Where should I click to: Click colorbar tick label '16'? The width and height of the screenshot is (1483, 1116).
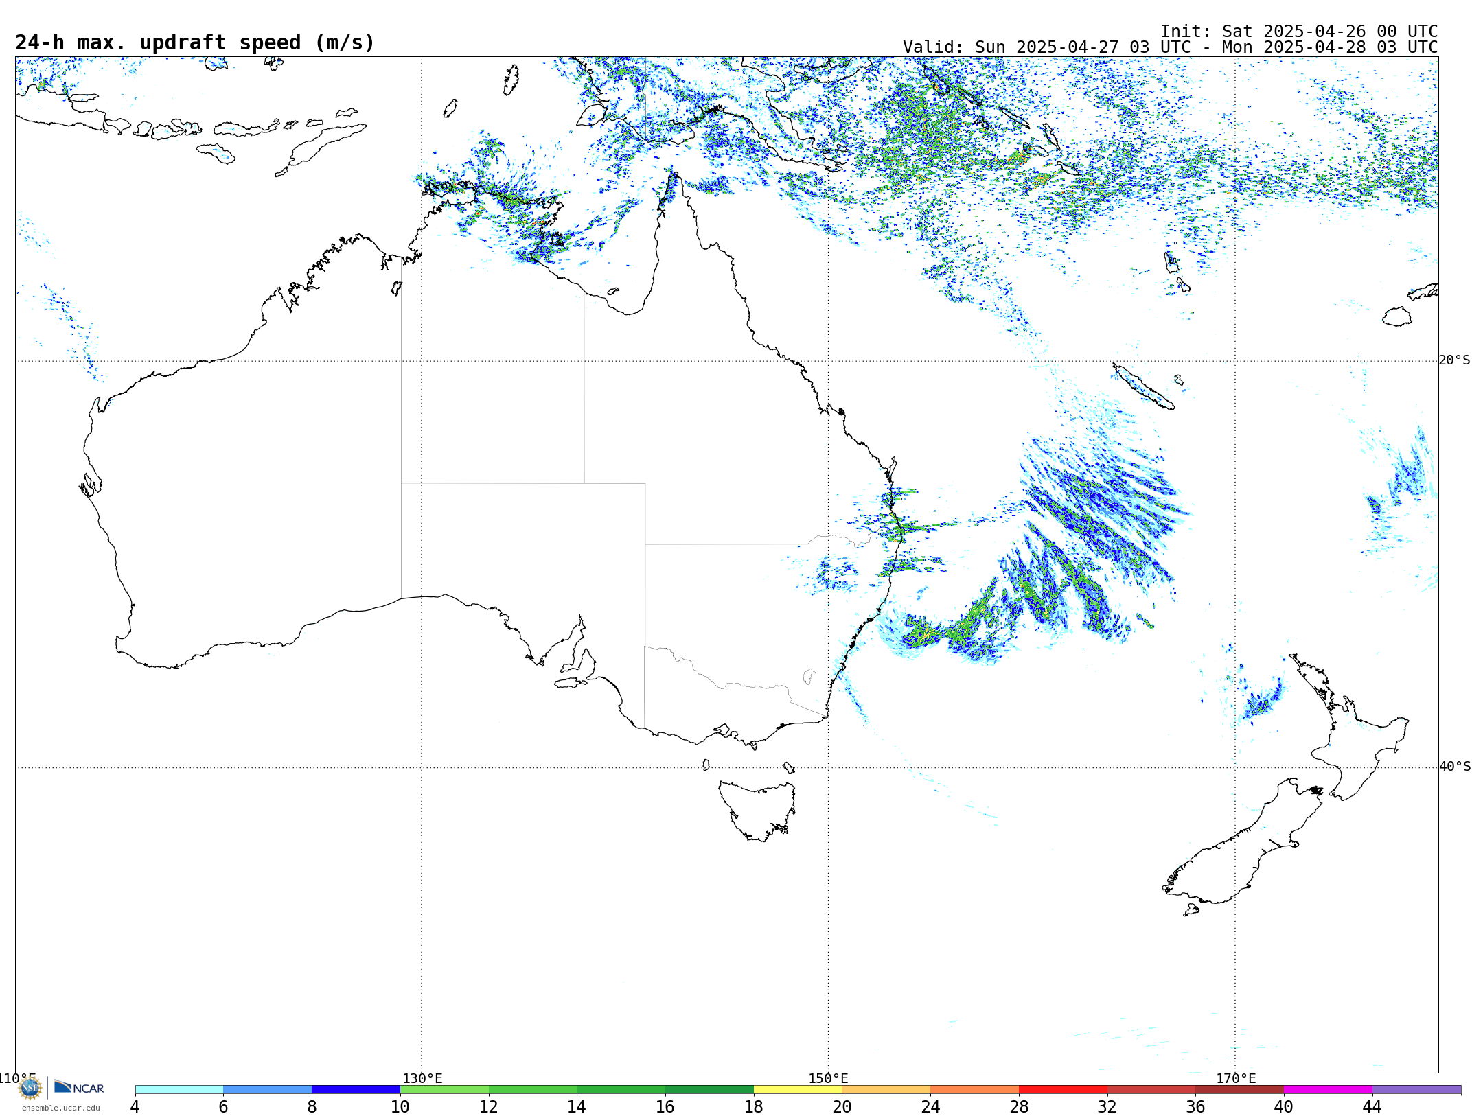point(665,1107)
